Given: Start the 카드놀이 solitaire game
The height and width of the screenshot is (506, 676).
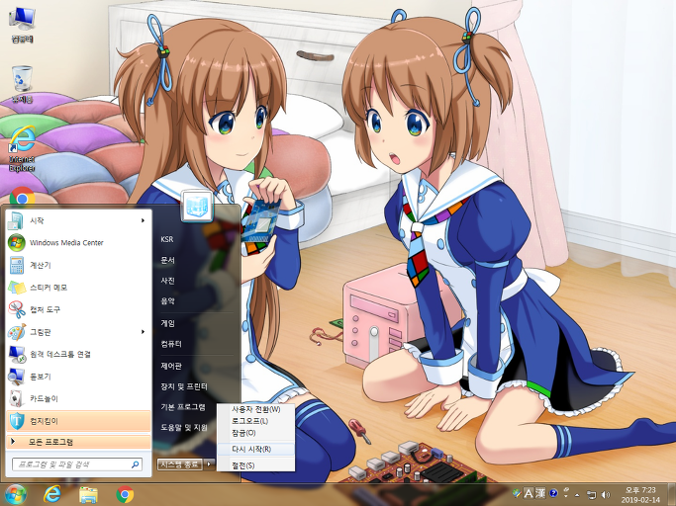Looking at the screenshot, I should coord(78,398).
